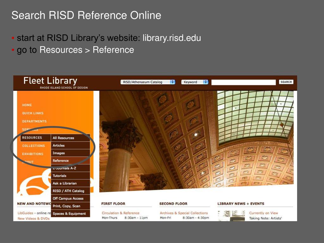
Task: Click the 'Taking Note: Artists'' text
Action: tap(265, 218)
